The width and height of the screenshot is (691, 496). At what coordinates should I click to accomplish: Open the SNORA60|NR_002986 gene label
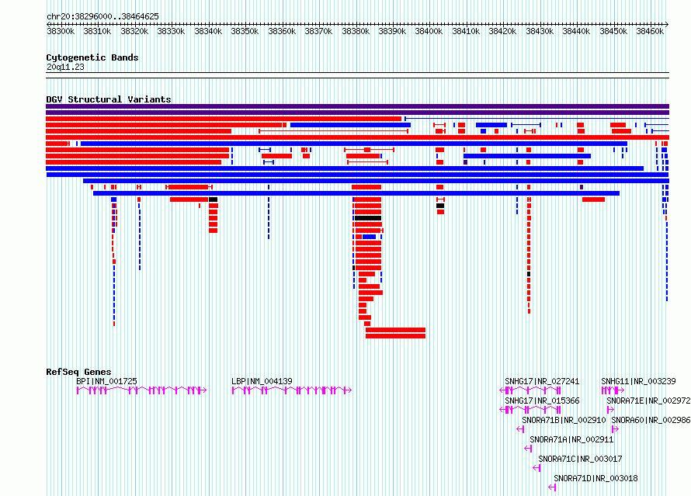pyautogui.click(x=651, y=420)
